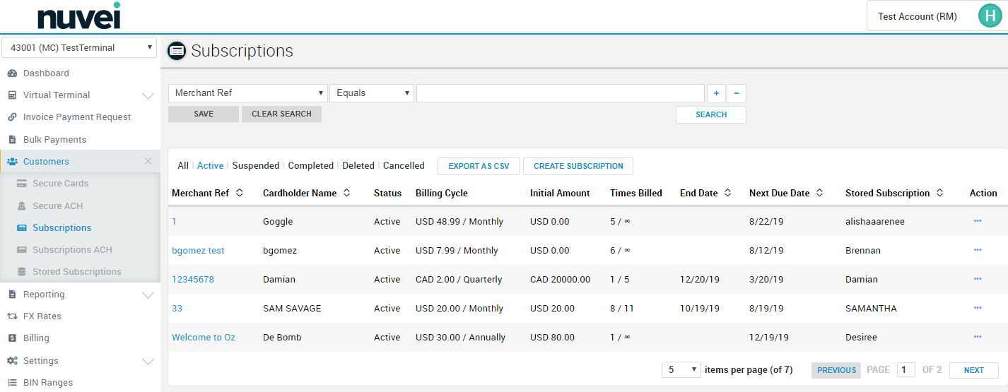Click the BIN Ranges list icon
Screen dimensions: 1008x392
coord(12,383)
